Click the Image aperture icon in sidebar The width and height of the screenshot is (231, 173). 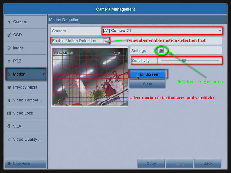(9, 48)
